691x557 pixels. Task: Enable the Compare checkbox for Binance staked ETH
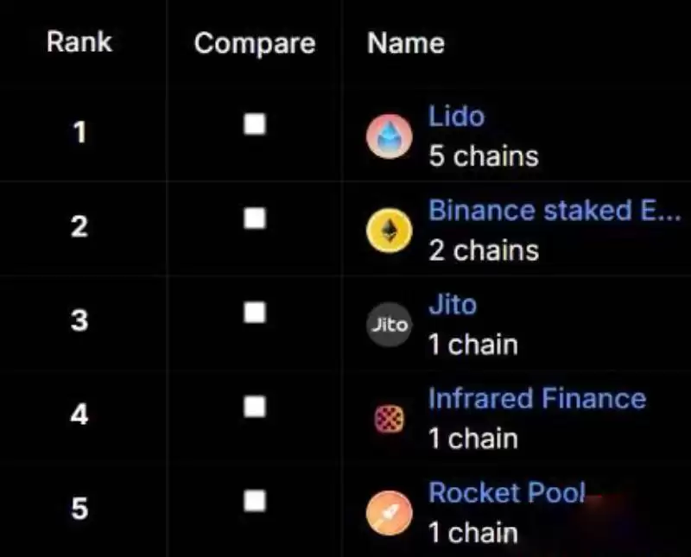[x=255, y=219]
